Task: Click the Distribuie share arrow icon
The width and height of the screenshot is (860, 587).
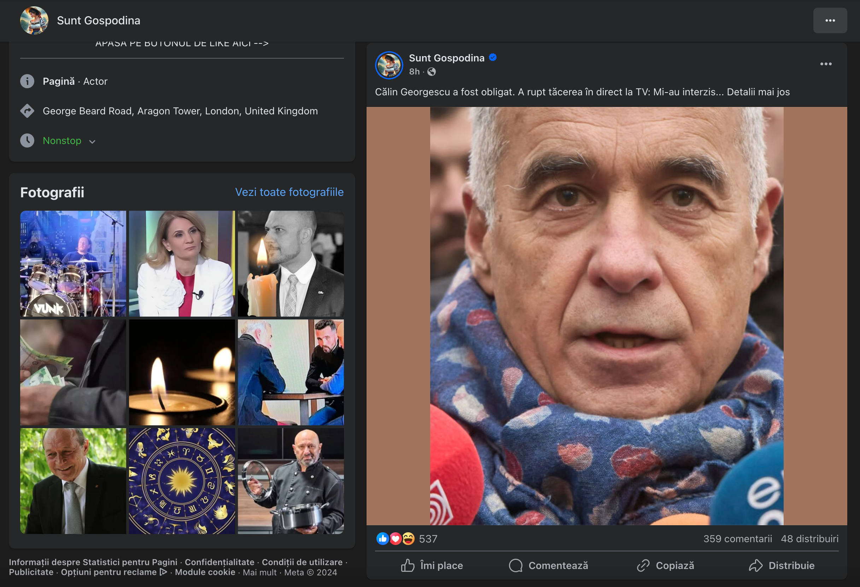Action: tap(756, 565)
